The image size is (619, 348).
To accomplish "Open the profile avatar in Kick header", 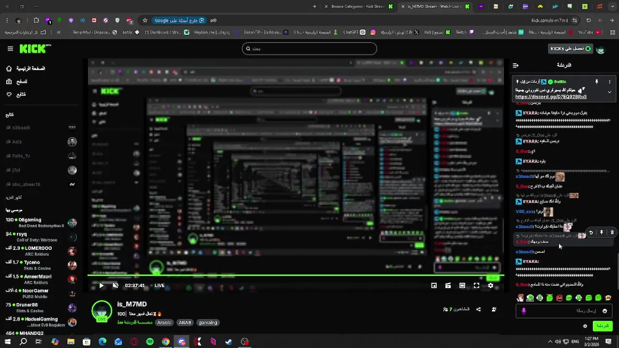I will [x=601, y=49].
